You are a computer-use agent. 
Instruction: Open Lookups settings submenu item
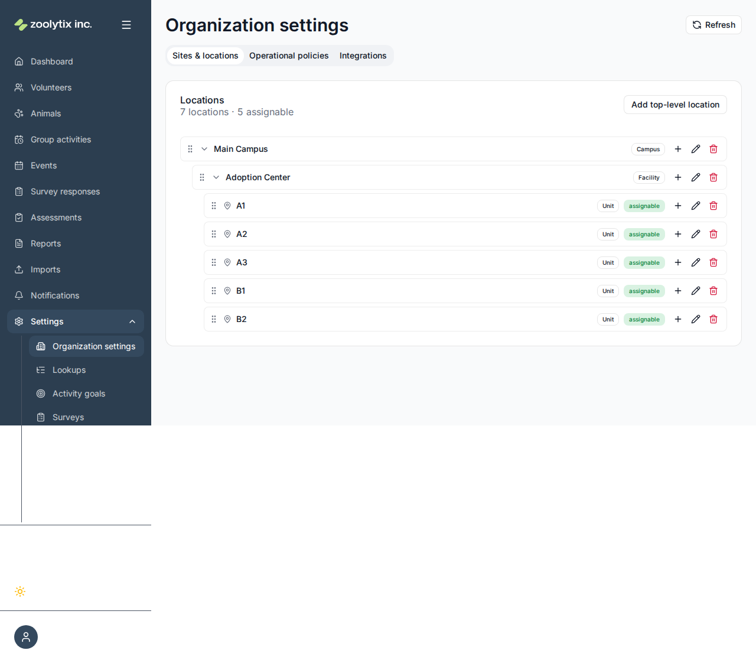click(x=86, y=370)
